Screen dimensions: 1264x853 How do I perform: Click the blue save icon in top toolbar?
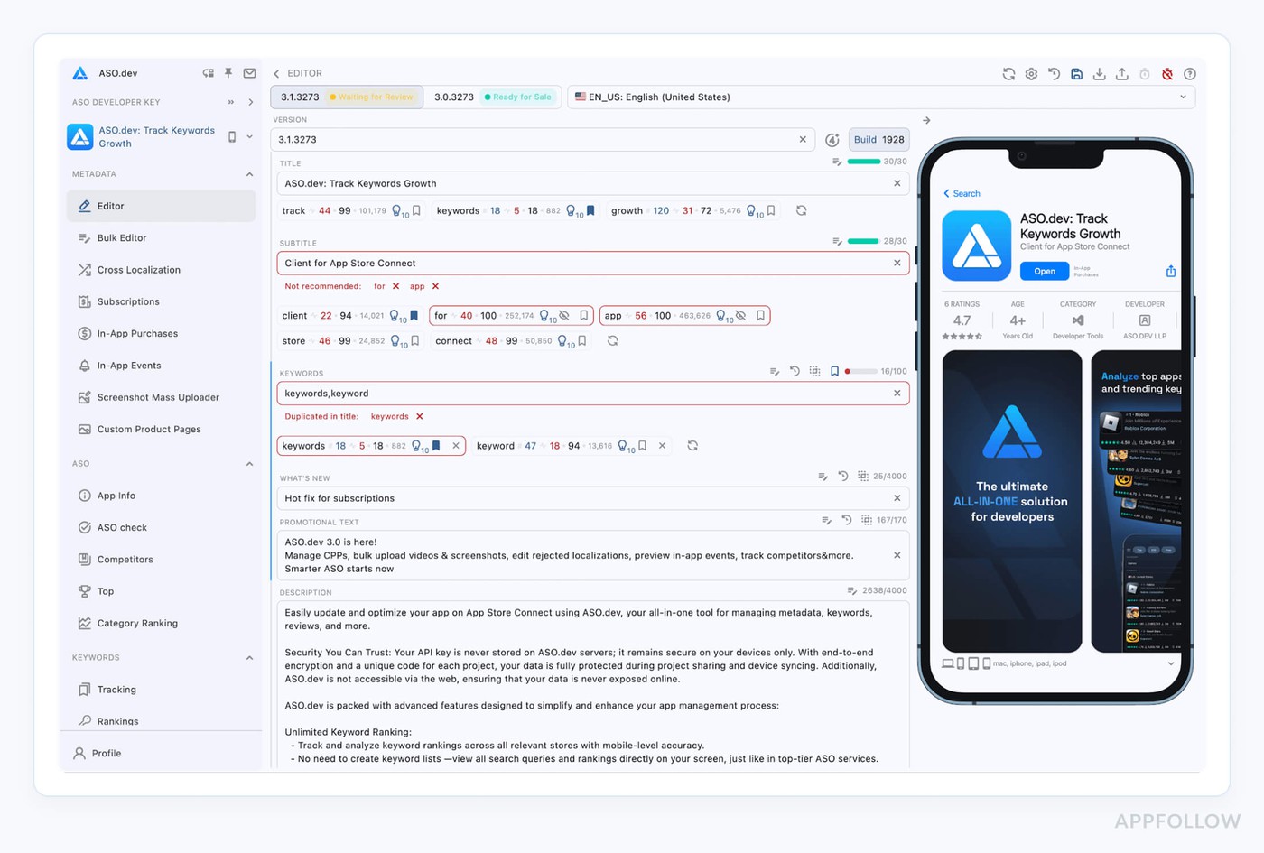(x=1076, y=74)
